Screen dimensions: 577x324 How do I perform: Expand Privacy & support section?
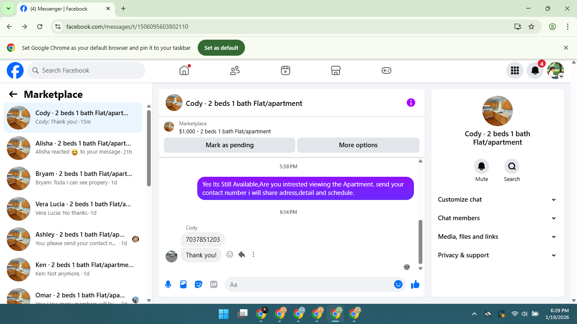497,255
